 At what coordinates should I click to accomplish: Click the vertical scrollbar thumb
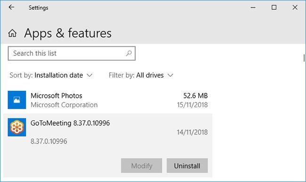[304, 58]
